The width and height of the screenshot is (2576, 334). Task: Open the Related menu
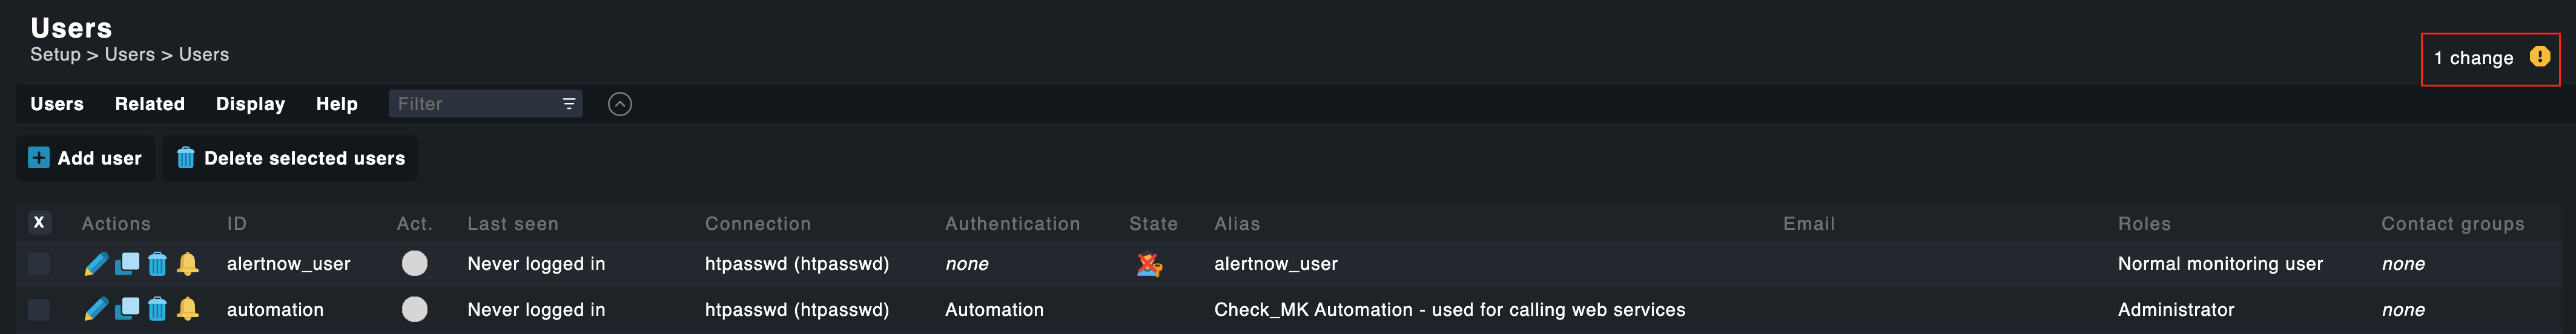(150, 104)
